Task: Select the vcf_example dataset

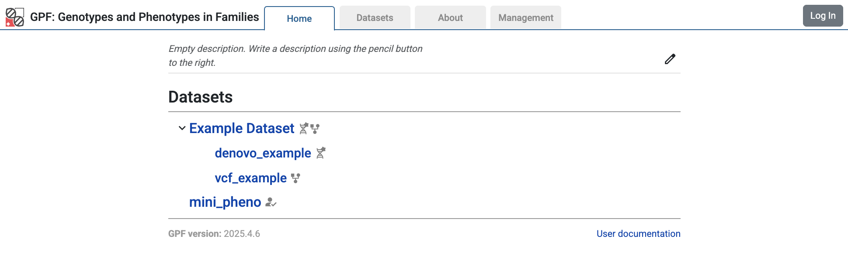Action: pyautogui.click(x=250, y=178)
